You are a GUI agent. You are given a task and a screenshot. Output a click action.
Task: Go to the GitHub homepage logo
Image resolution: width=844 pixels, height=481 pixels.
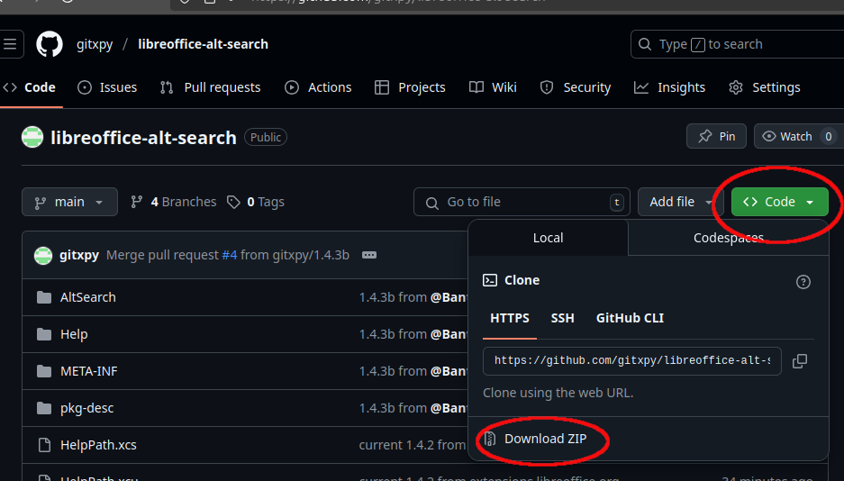[x=50, y=44]
